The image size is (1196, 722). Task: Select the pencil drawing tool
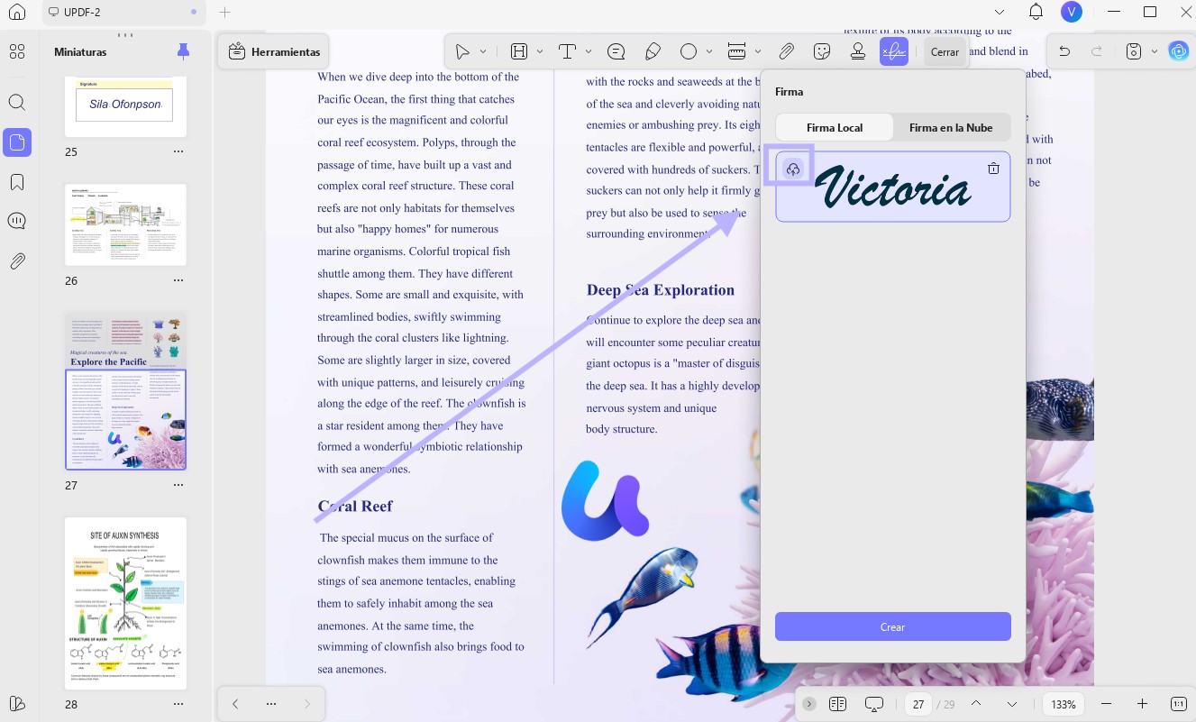pos(653,51)
